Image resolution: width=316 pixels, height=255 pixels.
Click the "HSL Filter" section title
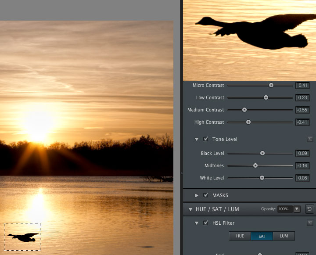[223, 223]
